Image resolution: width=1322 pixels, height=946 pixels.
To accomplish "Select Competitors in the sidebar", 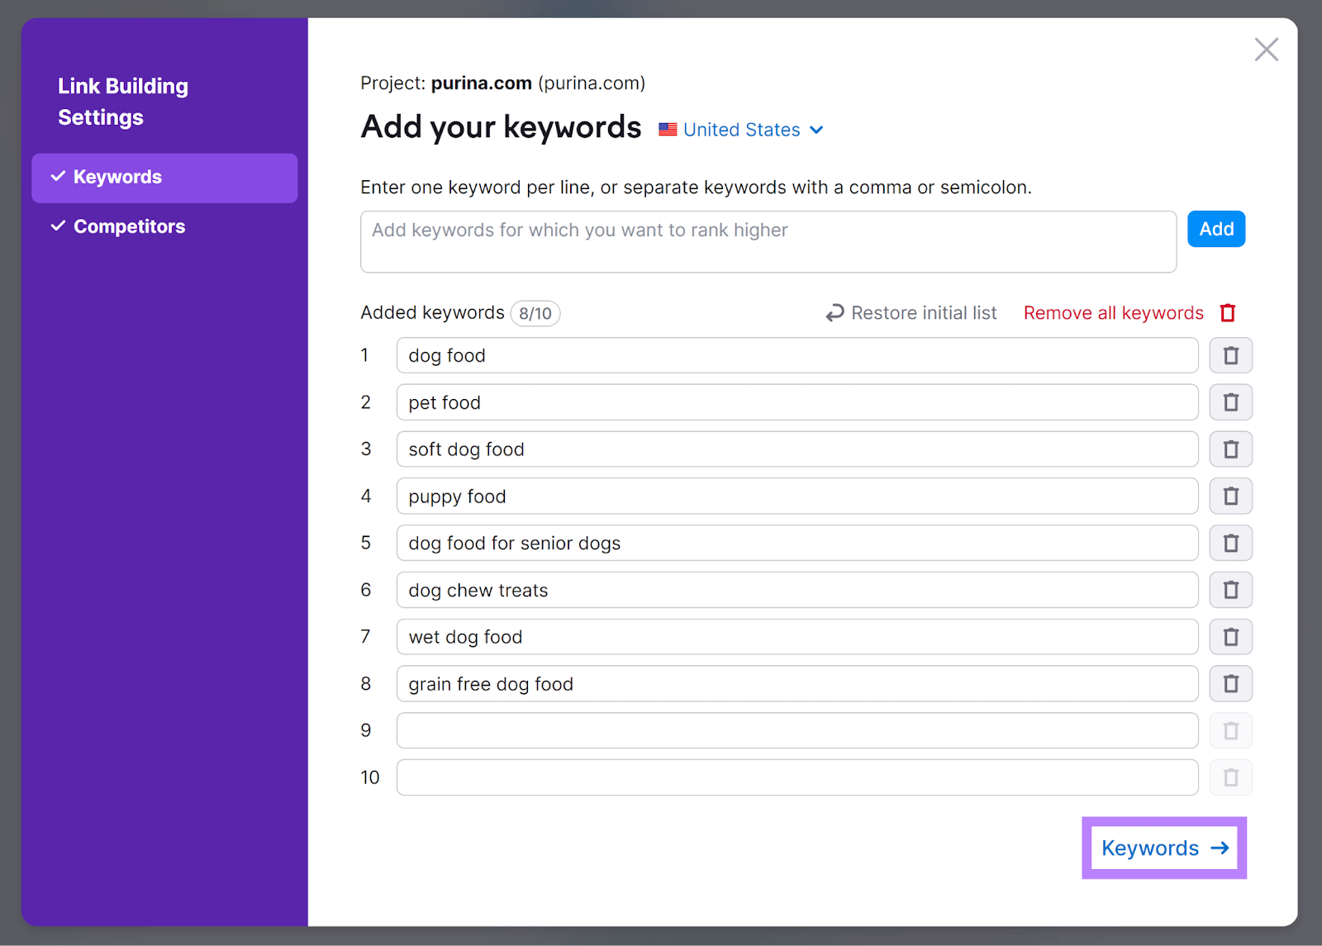I will click(x=129, y=226).
